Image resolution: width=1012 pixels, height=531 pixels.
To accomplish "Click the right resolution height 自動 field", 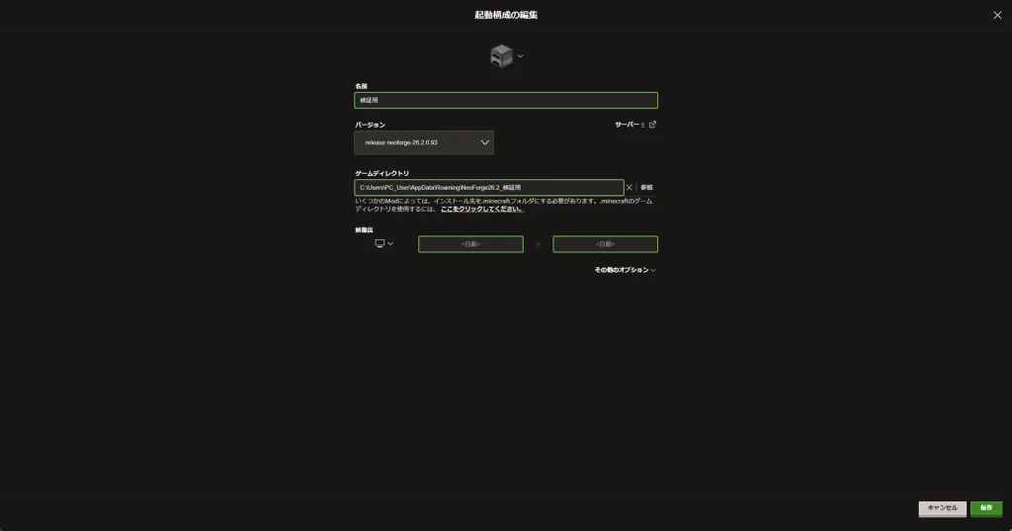I will (606, 244).
